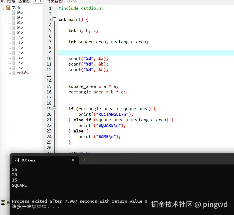Open file 08.c in the project tree
The width and height of the screenshot is (234, 215).
tap(20, 28)
